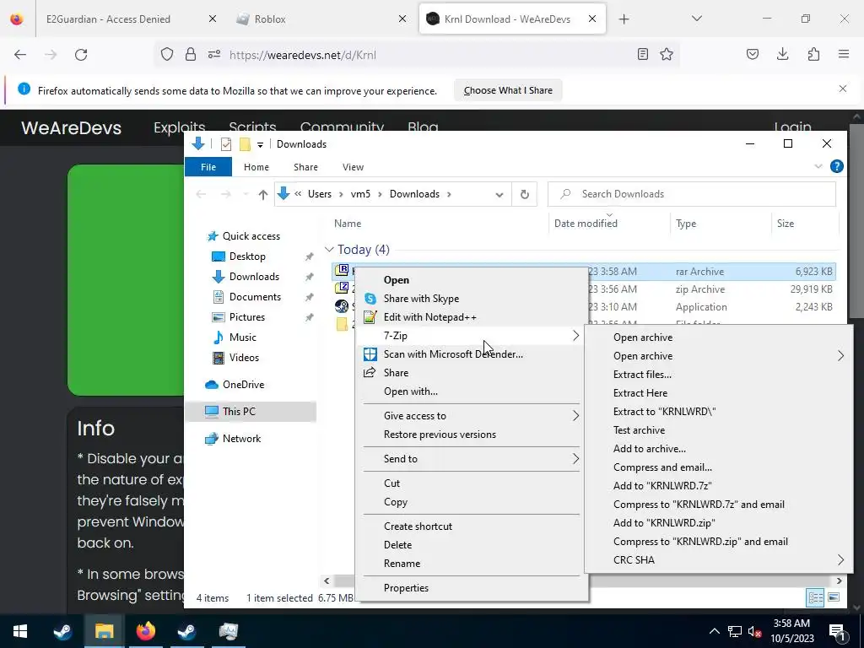864x648 pixels.
Task: Click muted volume tray icon
Action: [x=754, y=631]
